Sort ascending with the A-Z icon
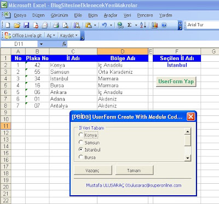The image size is (219, 204). (x=143, y=25)
